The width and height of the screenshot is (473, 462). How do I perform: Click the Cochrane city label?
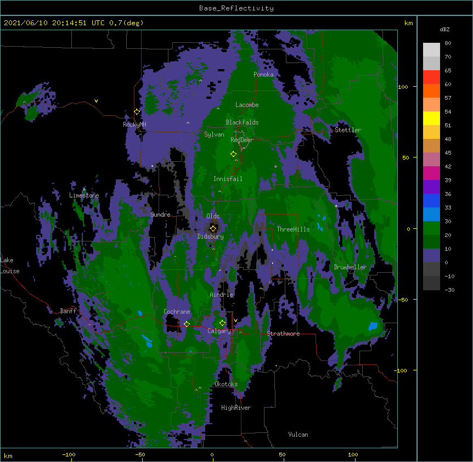tap(177, 312)
